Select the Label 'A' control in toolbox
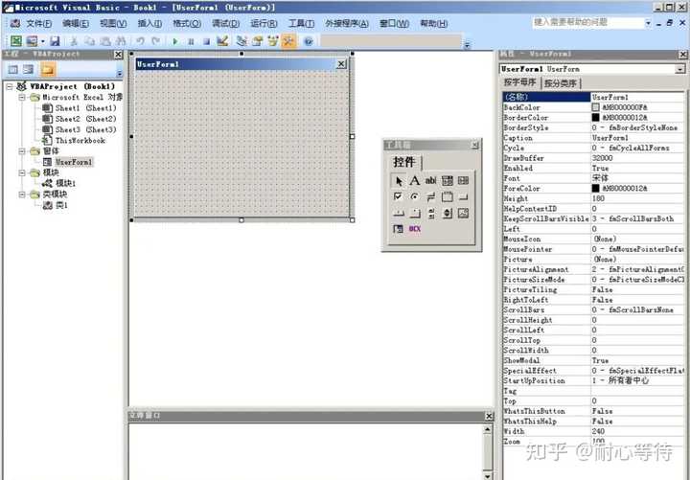This screenshot has width=690, height=480. [415, 181]
